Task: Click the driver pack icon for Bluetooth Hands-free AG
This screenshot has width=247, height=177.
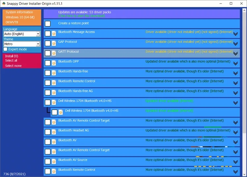Action: pos(54,93)
